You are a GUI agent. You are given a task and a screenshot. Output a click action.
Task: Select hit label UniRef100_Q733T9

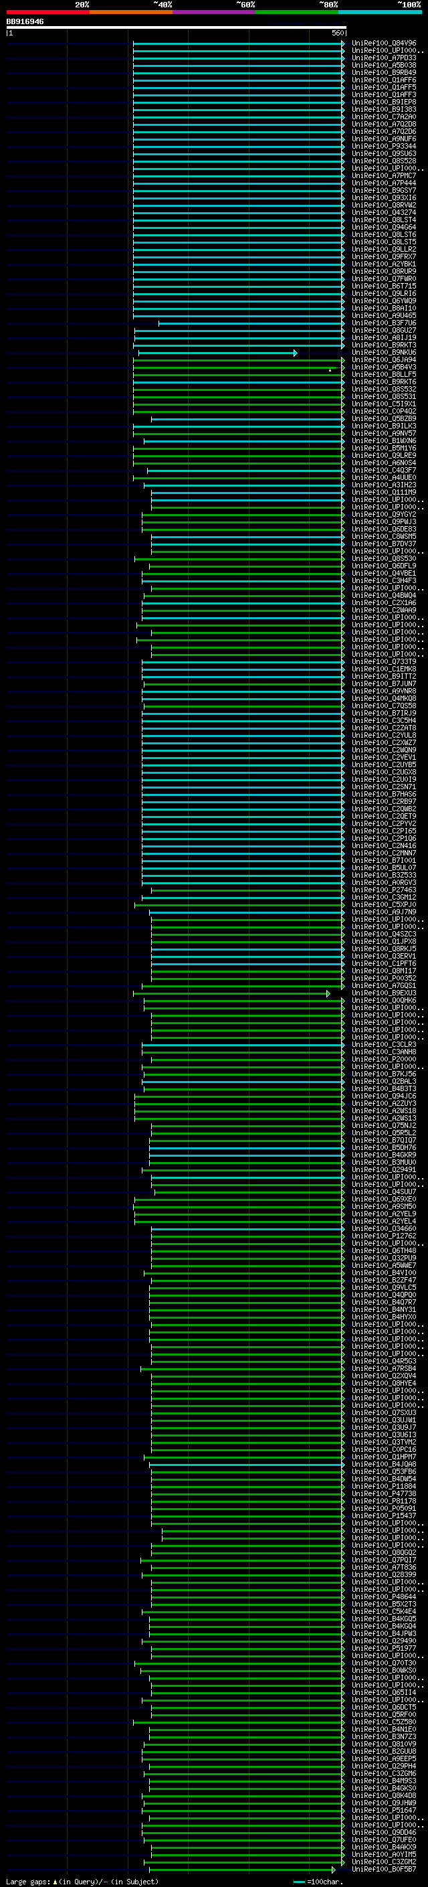tap(384, 661)
